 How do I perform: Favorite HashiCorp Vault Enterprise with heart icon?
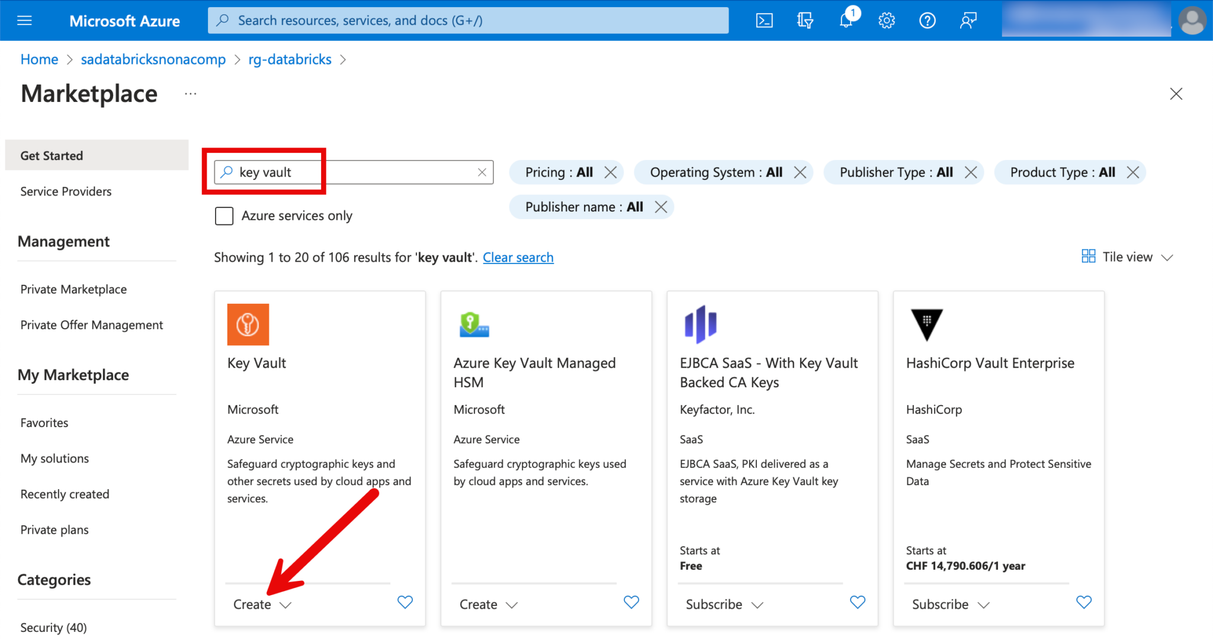click(1083, 602)
